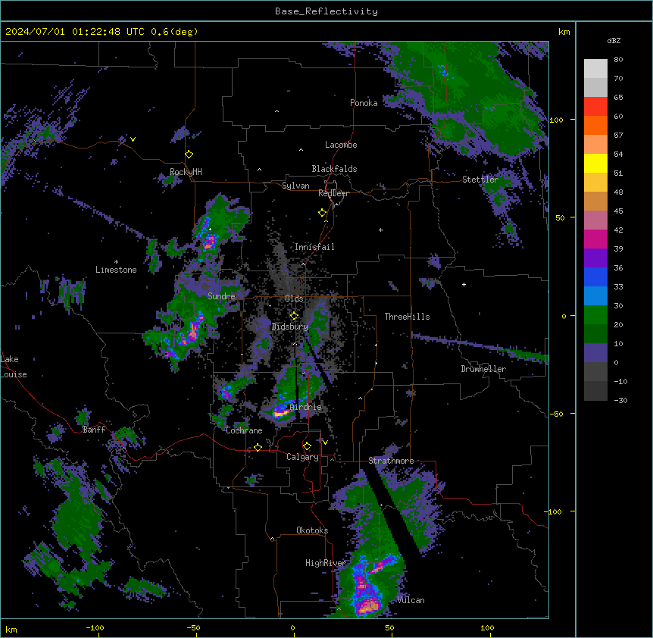The height and width of the screenshot is (638, 653).
Task: Click the Banff label
Action: click(94, 430)
